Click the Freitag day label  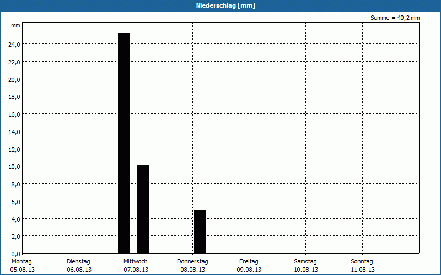click(x=249, y=262)
